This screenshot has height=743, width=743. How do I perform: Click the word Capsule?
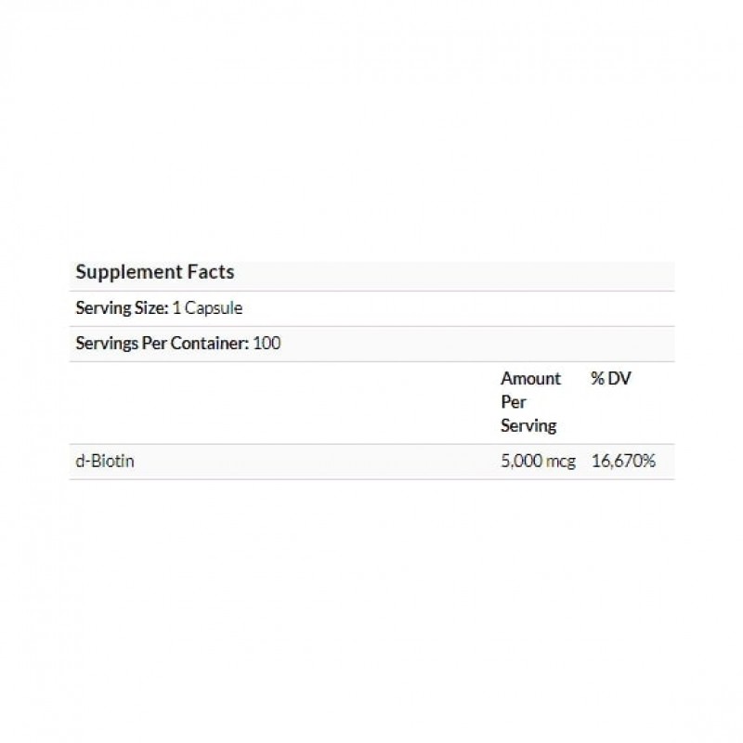[214, 308]
